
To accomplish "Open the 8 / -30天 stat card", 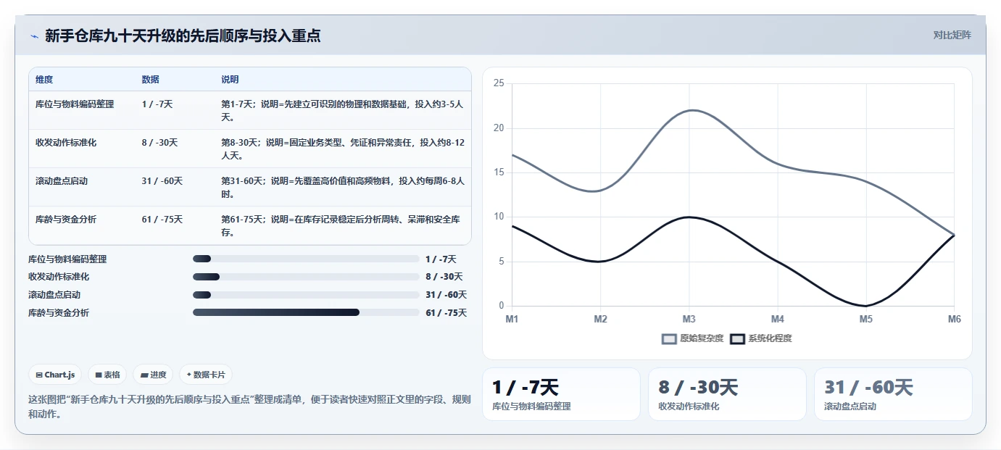I will 727,394.
